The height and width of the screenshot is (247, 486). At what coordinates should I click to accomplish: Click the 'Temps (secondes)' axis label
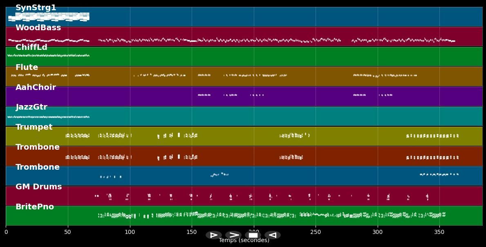(244, 240)
